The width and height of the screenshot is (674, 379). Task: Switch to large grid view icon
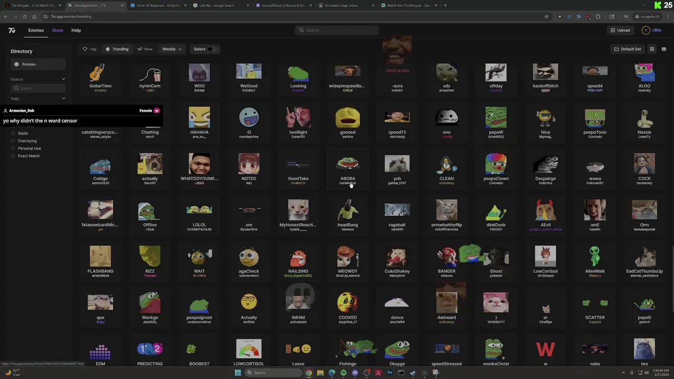click(652, 49)
